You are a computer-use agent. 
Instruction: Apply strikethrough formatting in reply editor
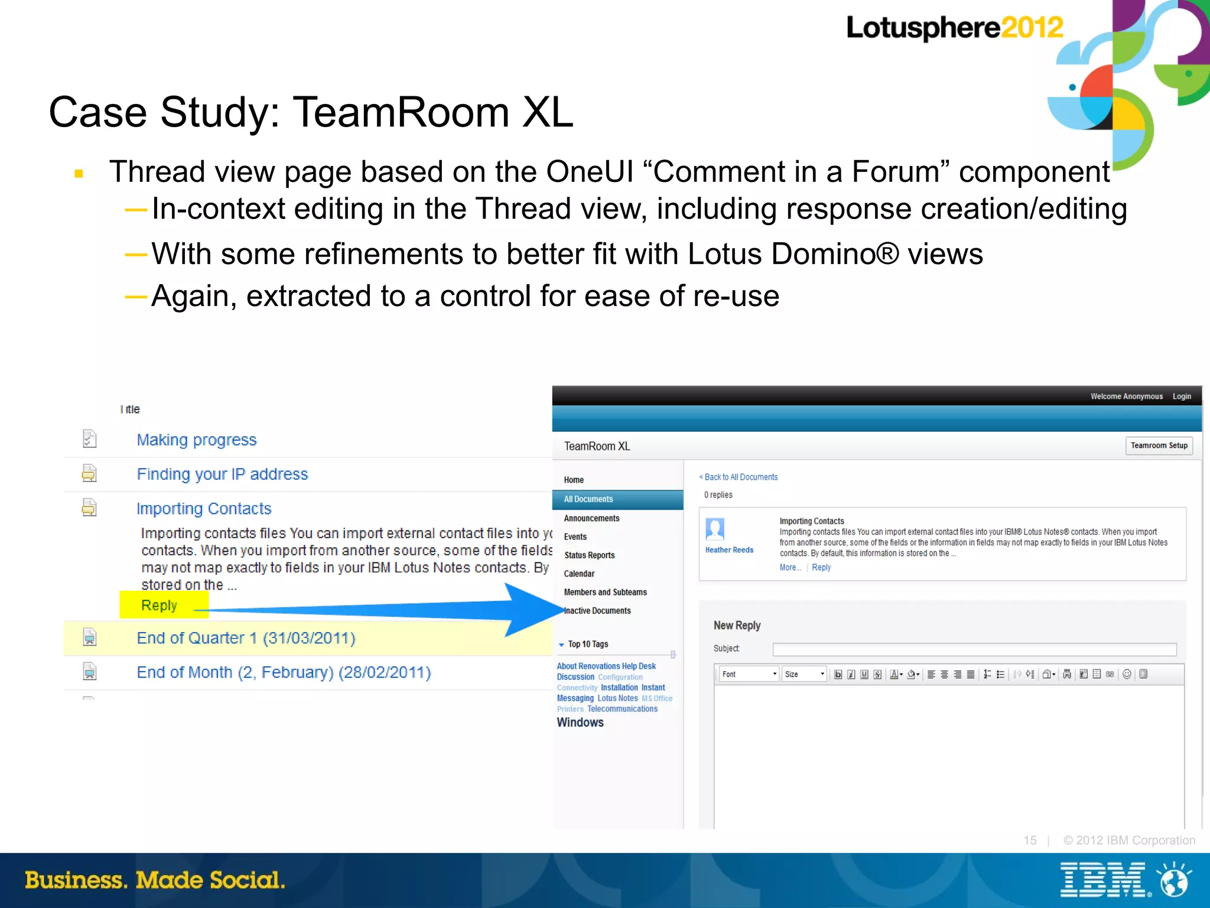pos(877,674)
